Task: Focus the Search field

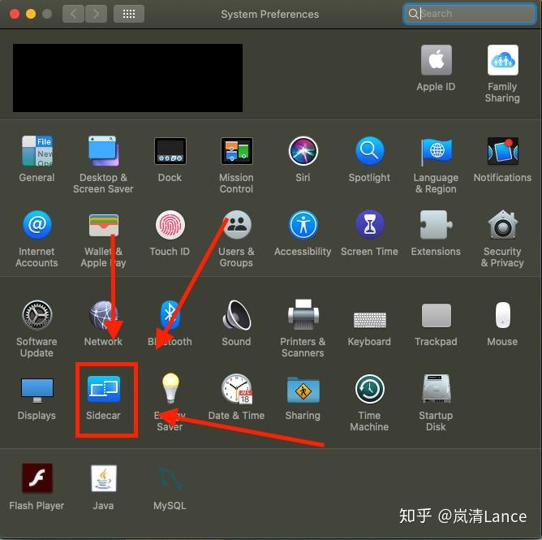Action: [x=470, y=14]
